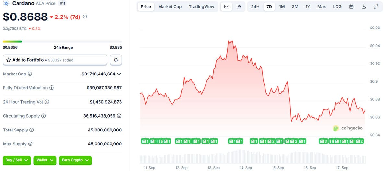
Task: Switch to the Market Cap chart tab
Action: coord(170,6)
